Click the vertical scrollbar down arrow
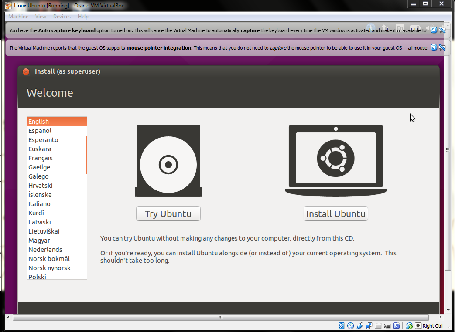 (x=448, y=310)
